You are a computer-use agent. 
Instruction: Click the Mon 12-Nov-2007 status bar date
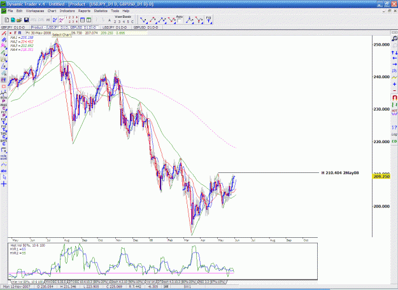[17, 287]
